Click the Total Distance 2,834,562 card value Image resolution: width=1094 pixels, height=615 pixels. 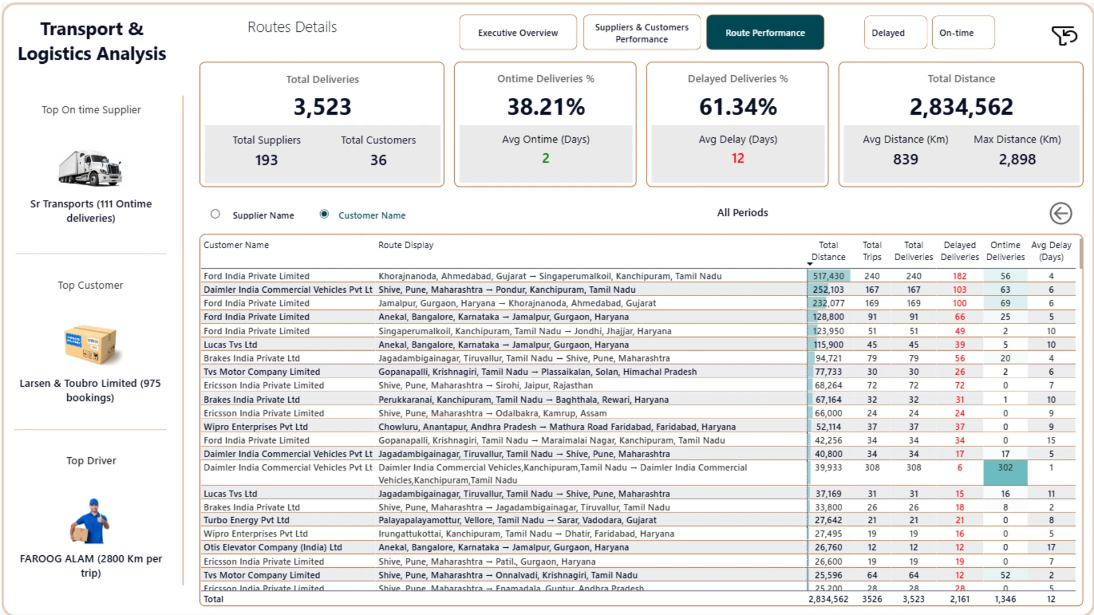pyautogui.click(x=961, y=107)
